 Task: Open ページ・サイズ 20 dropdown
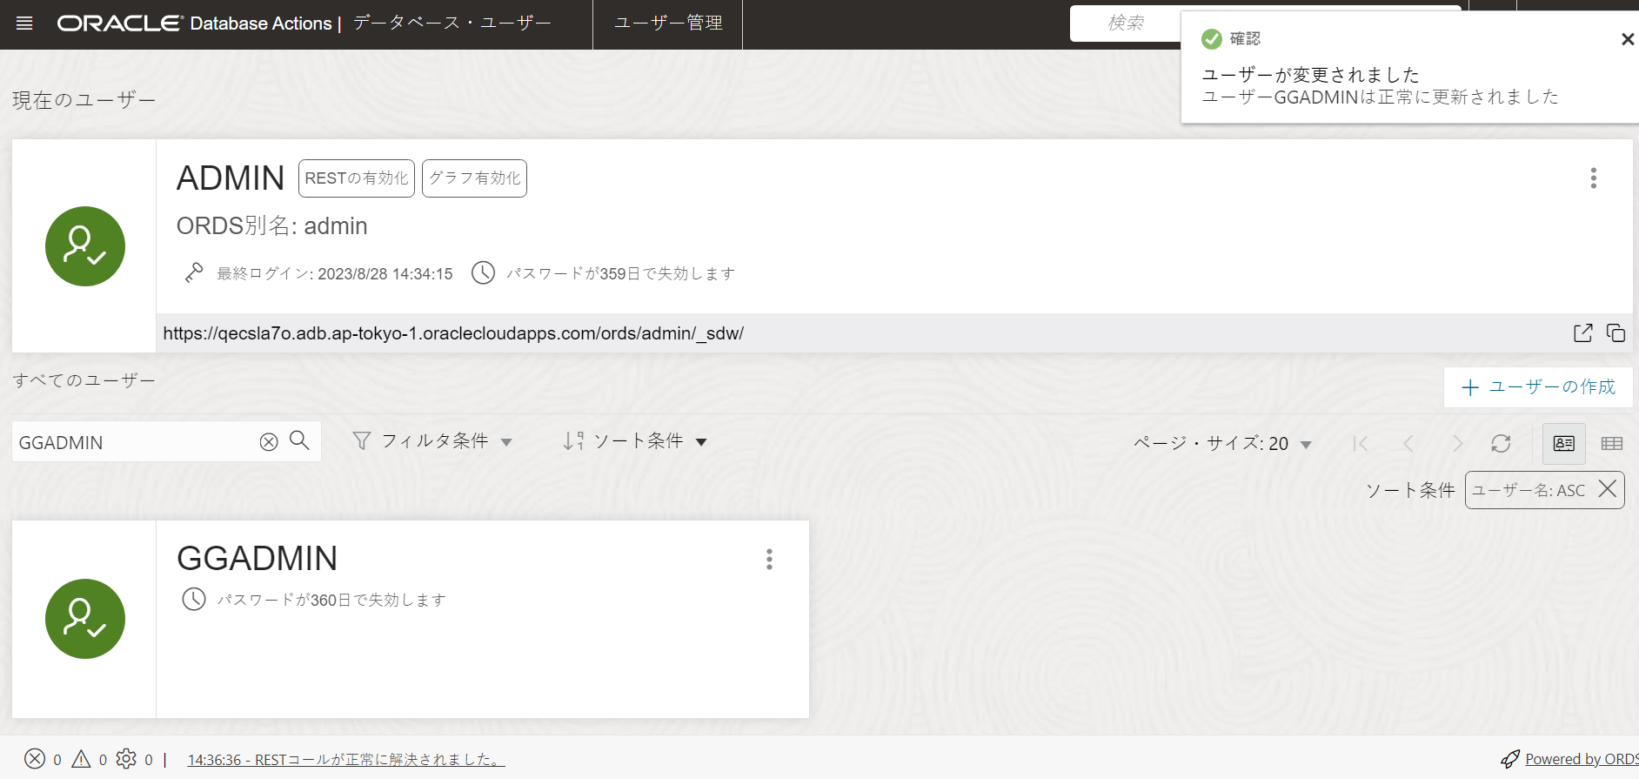click(1222, 444)
